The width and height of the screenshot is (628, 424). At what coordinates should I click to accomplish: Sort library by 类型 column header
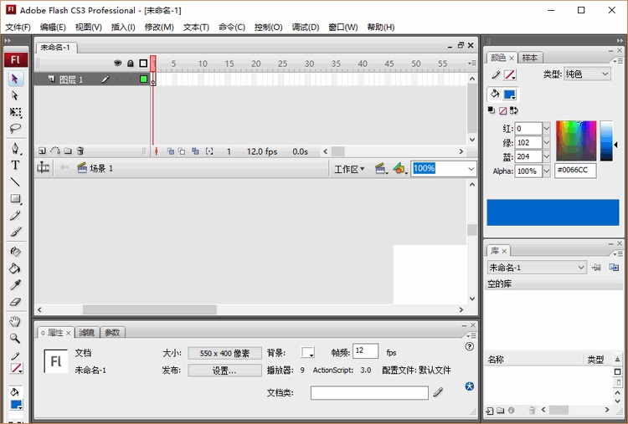point(596,360)
